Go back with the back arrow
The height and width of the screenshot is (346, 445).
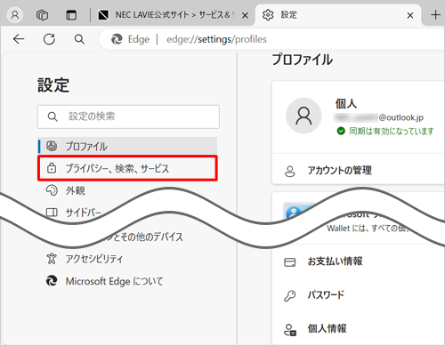tap(19, 39)
